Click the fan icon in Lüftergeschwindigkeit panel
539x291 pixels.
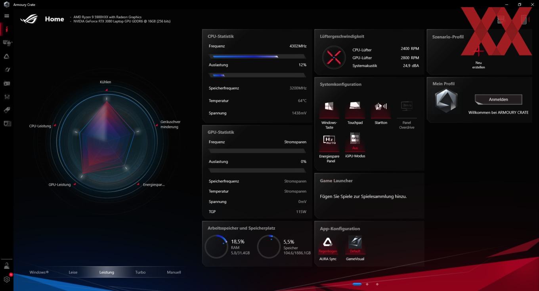click(334, 57)
